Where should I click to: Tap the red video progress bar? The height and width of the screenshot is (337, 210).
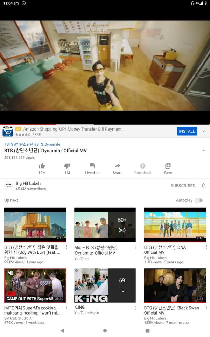tap(28, 124)
